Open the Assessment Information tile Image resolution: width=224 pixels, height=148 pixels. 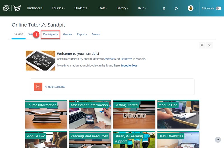pyautogui.click(x=90, y=114)
